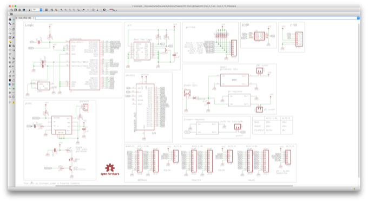This screenshot has width=368, height=202.
Task: Click the horizontal scrollbar of the canvas
Action: pos(174,186)
